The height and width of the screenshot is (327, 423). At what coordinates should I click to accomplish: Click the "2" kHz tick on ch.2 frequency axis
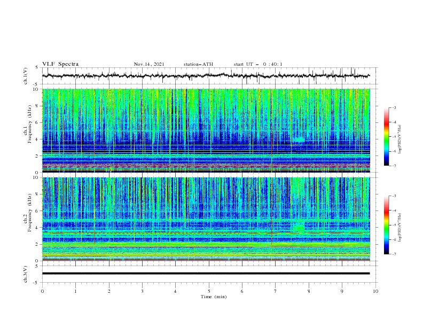pyautogui.click(x=37, y=244)
